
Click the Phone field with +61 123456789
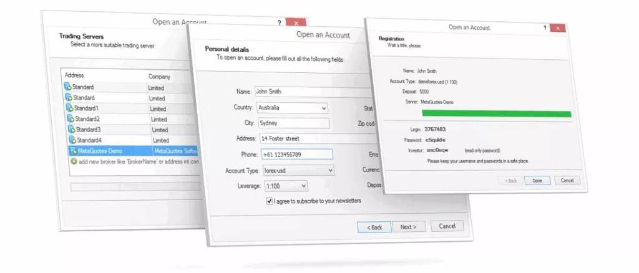tap(296, 155)
